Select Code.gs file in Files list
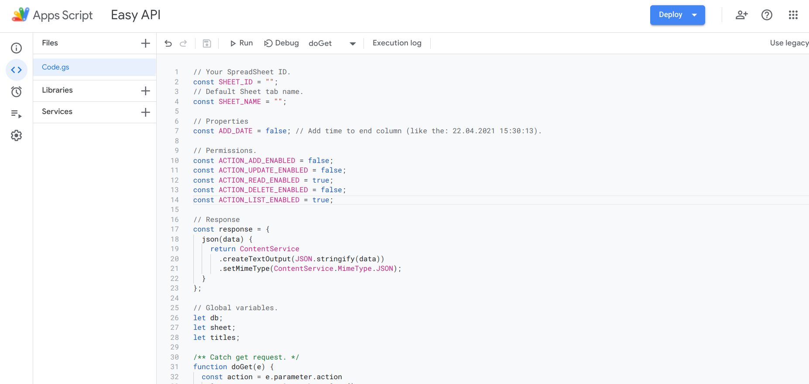The height and width of the screenshot is (384, 809). (55, 67)
